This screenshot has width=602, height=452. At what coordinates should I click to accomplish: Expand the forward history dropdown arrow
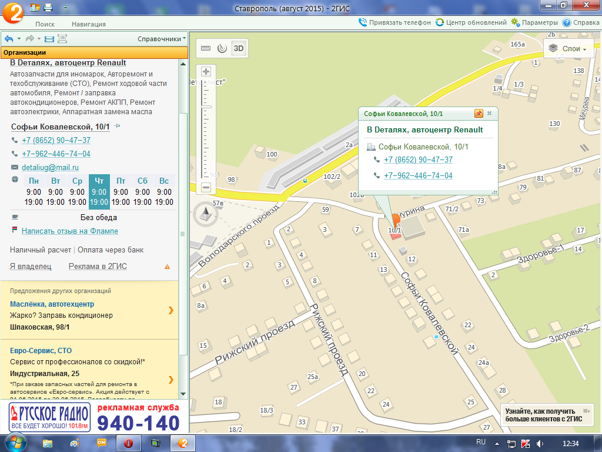point(39,38)
